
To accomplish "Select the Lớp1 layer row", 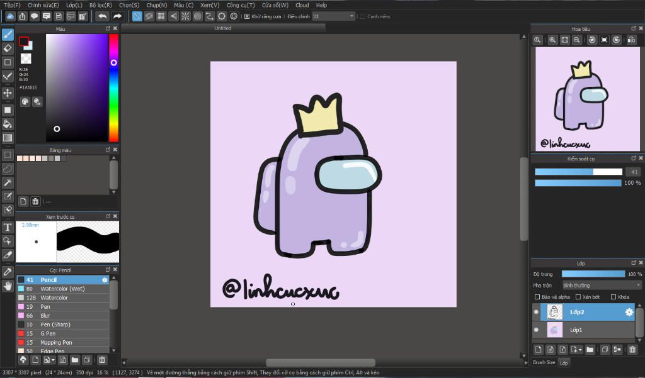I will coord(584,330).
